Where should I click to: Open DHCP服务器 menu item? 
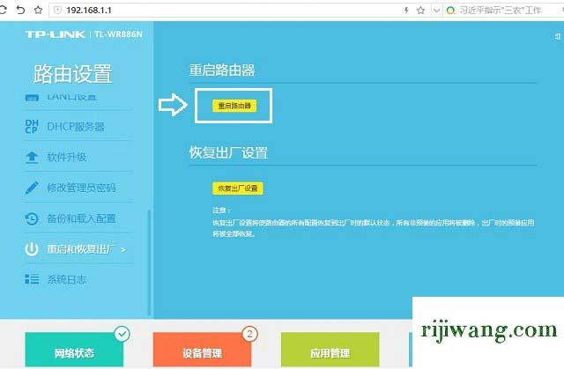click(76, 127)
